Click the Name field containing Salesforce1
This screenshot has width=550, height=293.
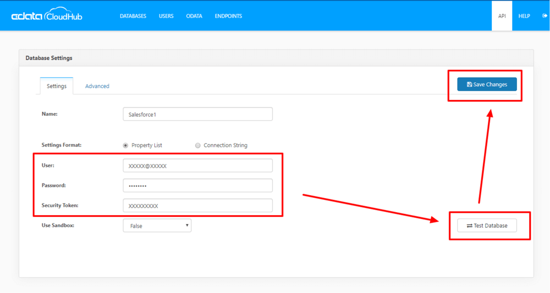pos(198,114)
